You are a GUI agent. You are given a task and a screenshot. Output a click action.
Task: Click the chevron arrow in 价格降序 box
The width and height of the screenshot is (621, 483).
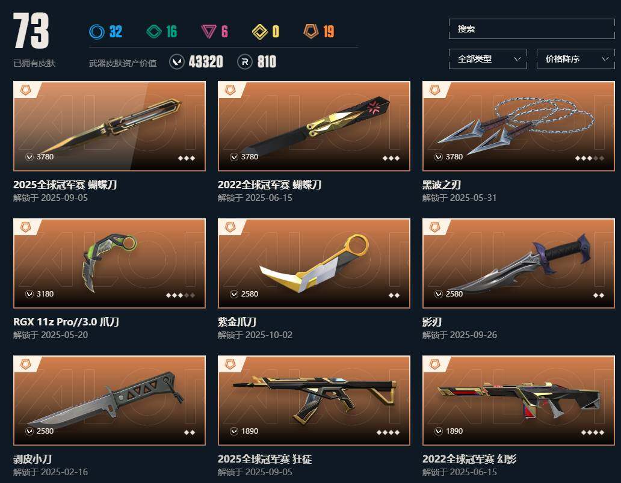point(605,59)
